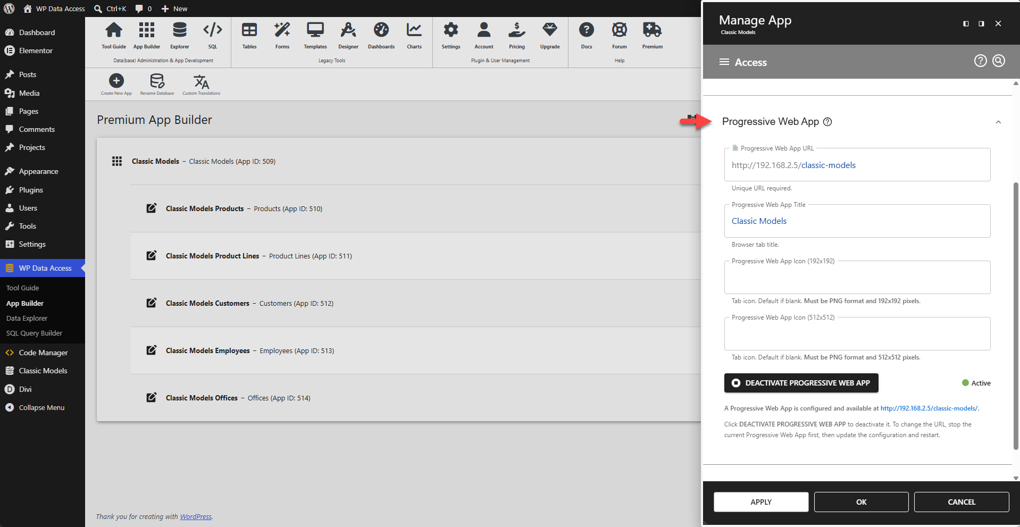
Task: Click the CANCEL button
Action: tap(962, 502)
